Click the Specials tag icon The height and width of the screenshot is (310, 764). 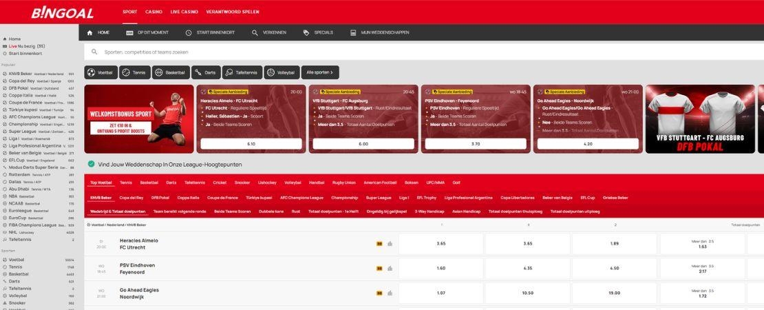click(x=306, y=32)
